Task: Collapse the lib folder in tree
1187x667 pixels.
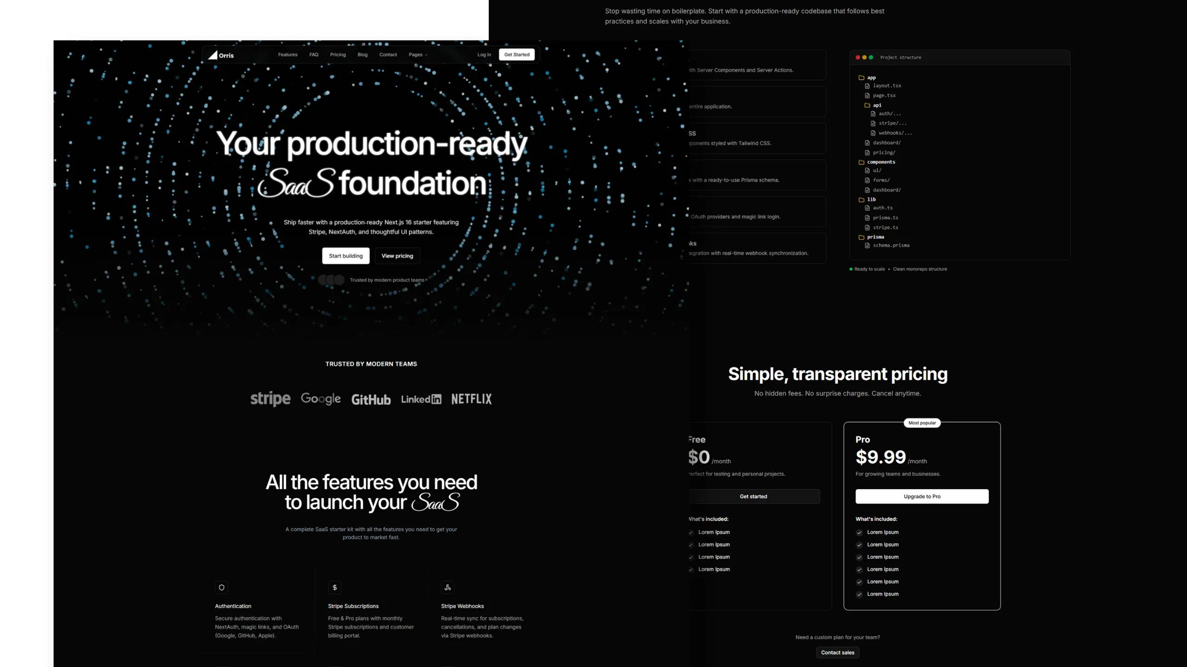Action: click(862, 200)
